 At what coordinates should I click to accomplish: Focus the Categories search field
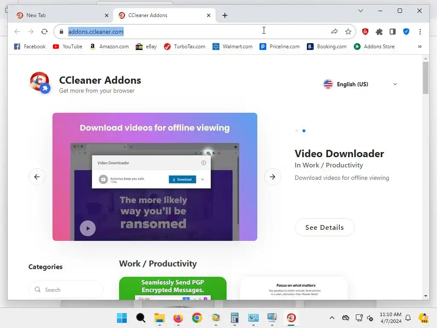point(66,290)
